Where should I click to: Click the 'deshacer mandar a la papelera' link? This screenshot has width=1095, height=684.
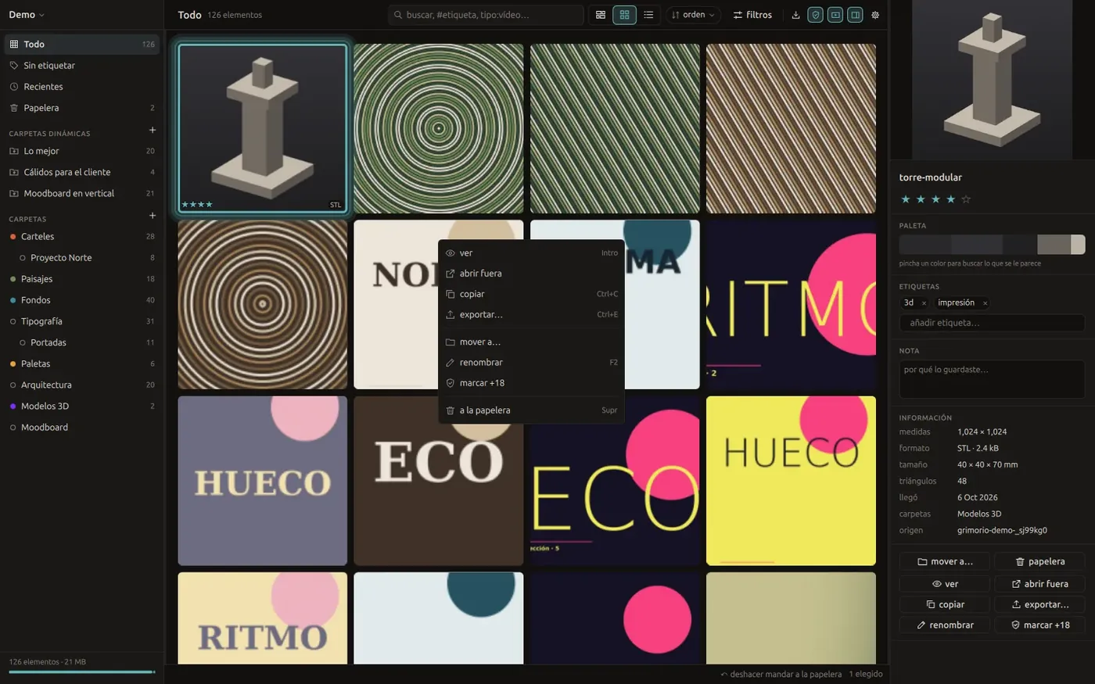click(x=781, y=674)
